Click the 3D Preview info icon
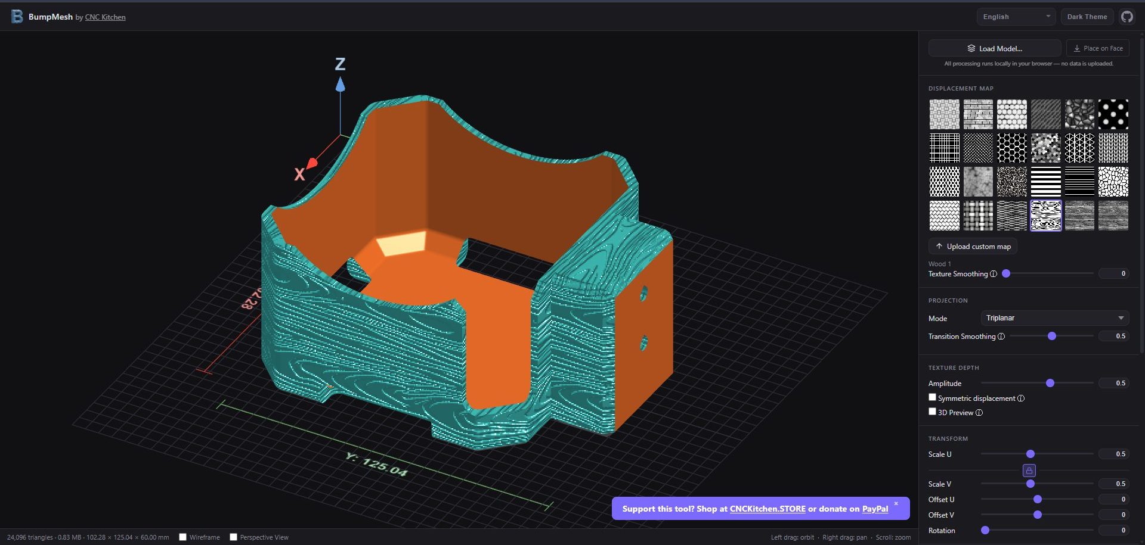The height and width of the screenshot is (545, 1145). [979, 413]
